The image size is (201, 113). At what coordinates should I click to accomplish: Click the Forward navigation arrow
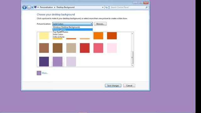[29, 7]
